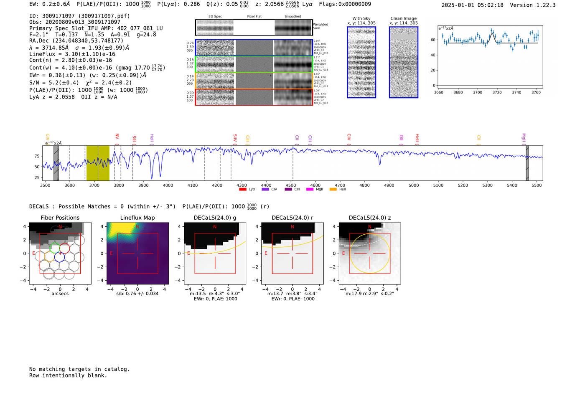The image size is (585, 398).
Task: Click the hatched gray band near 5460 Å
Action: click(527, 163)
